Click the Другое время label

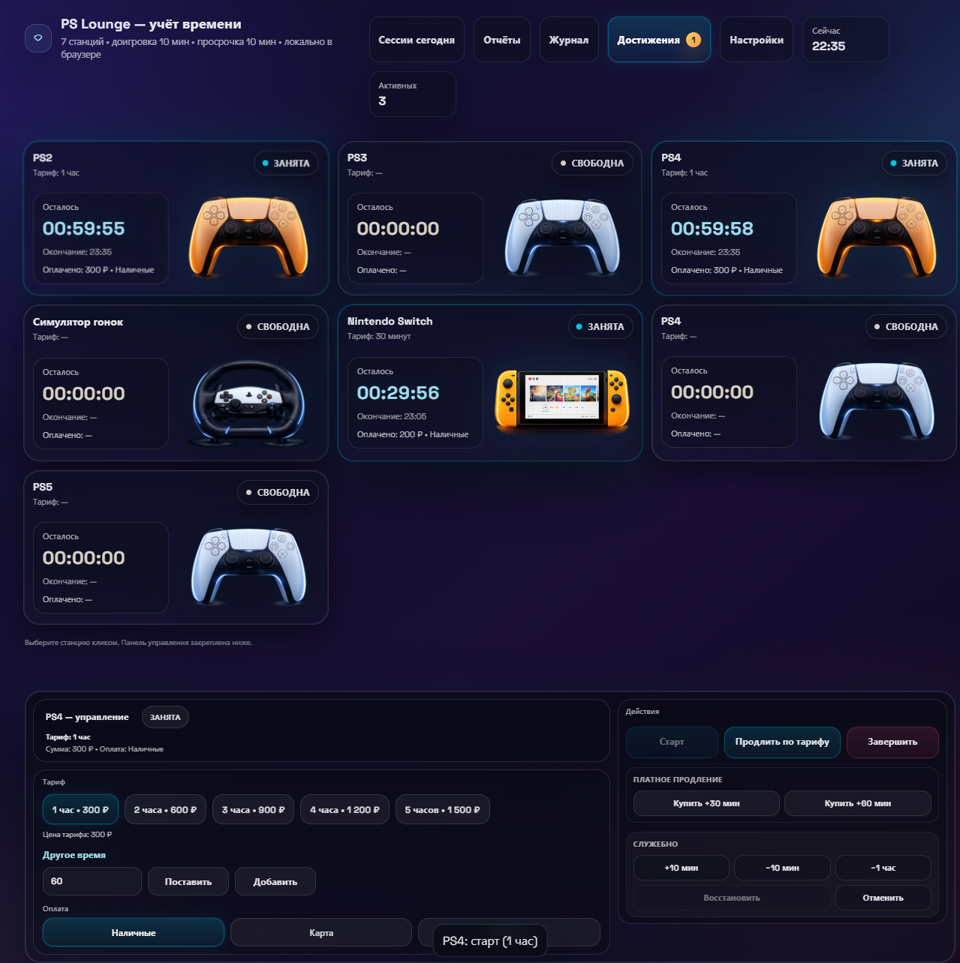pos(74,855)
